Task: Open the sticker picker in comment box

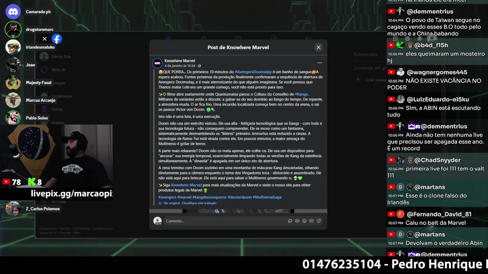Action: 319,221
